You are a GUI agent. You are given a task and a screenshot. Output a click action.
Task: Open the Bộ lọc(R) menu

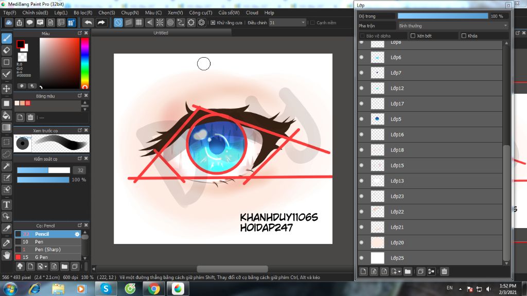(83, 12)
